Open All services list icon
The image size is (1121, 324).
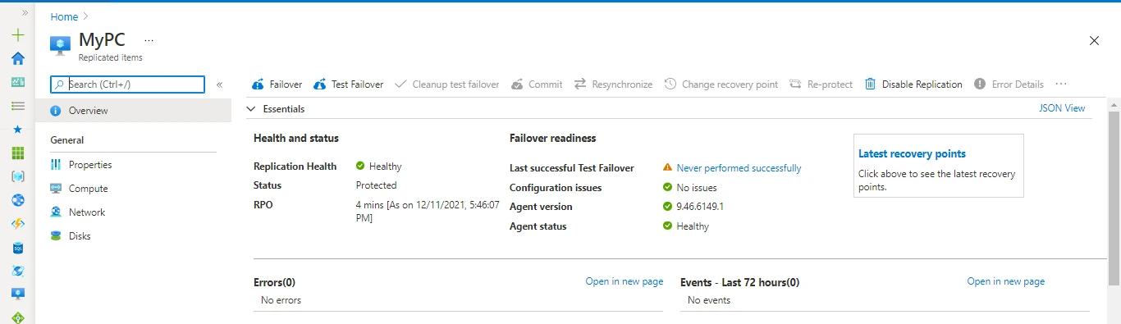(x=18, y=106)
